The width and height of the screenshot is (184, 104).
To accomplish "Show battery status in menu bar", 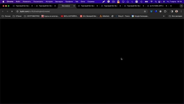I will click(146, 2).
